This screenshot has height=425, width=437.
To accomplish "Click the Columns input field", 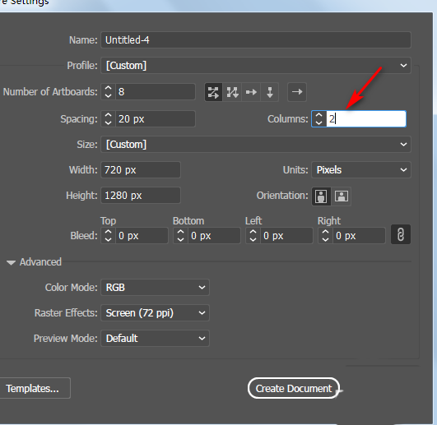I will pos(366,119).
